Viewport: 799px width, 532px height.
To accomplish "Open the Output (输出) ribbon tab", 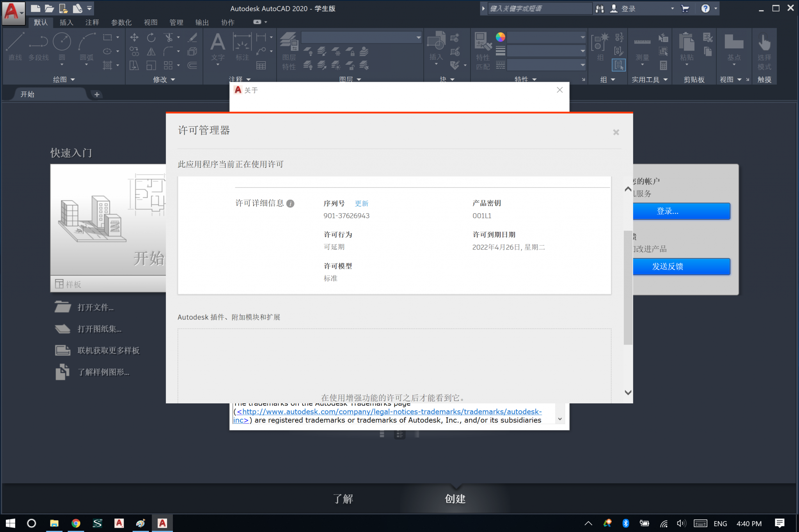I will tap(202, 22).
